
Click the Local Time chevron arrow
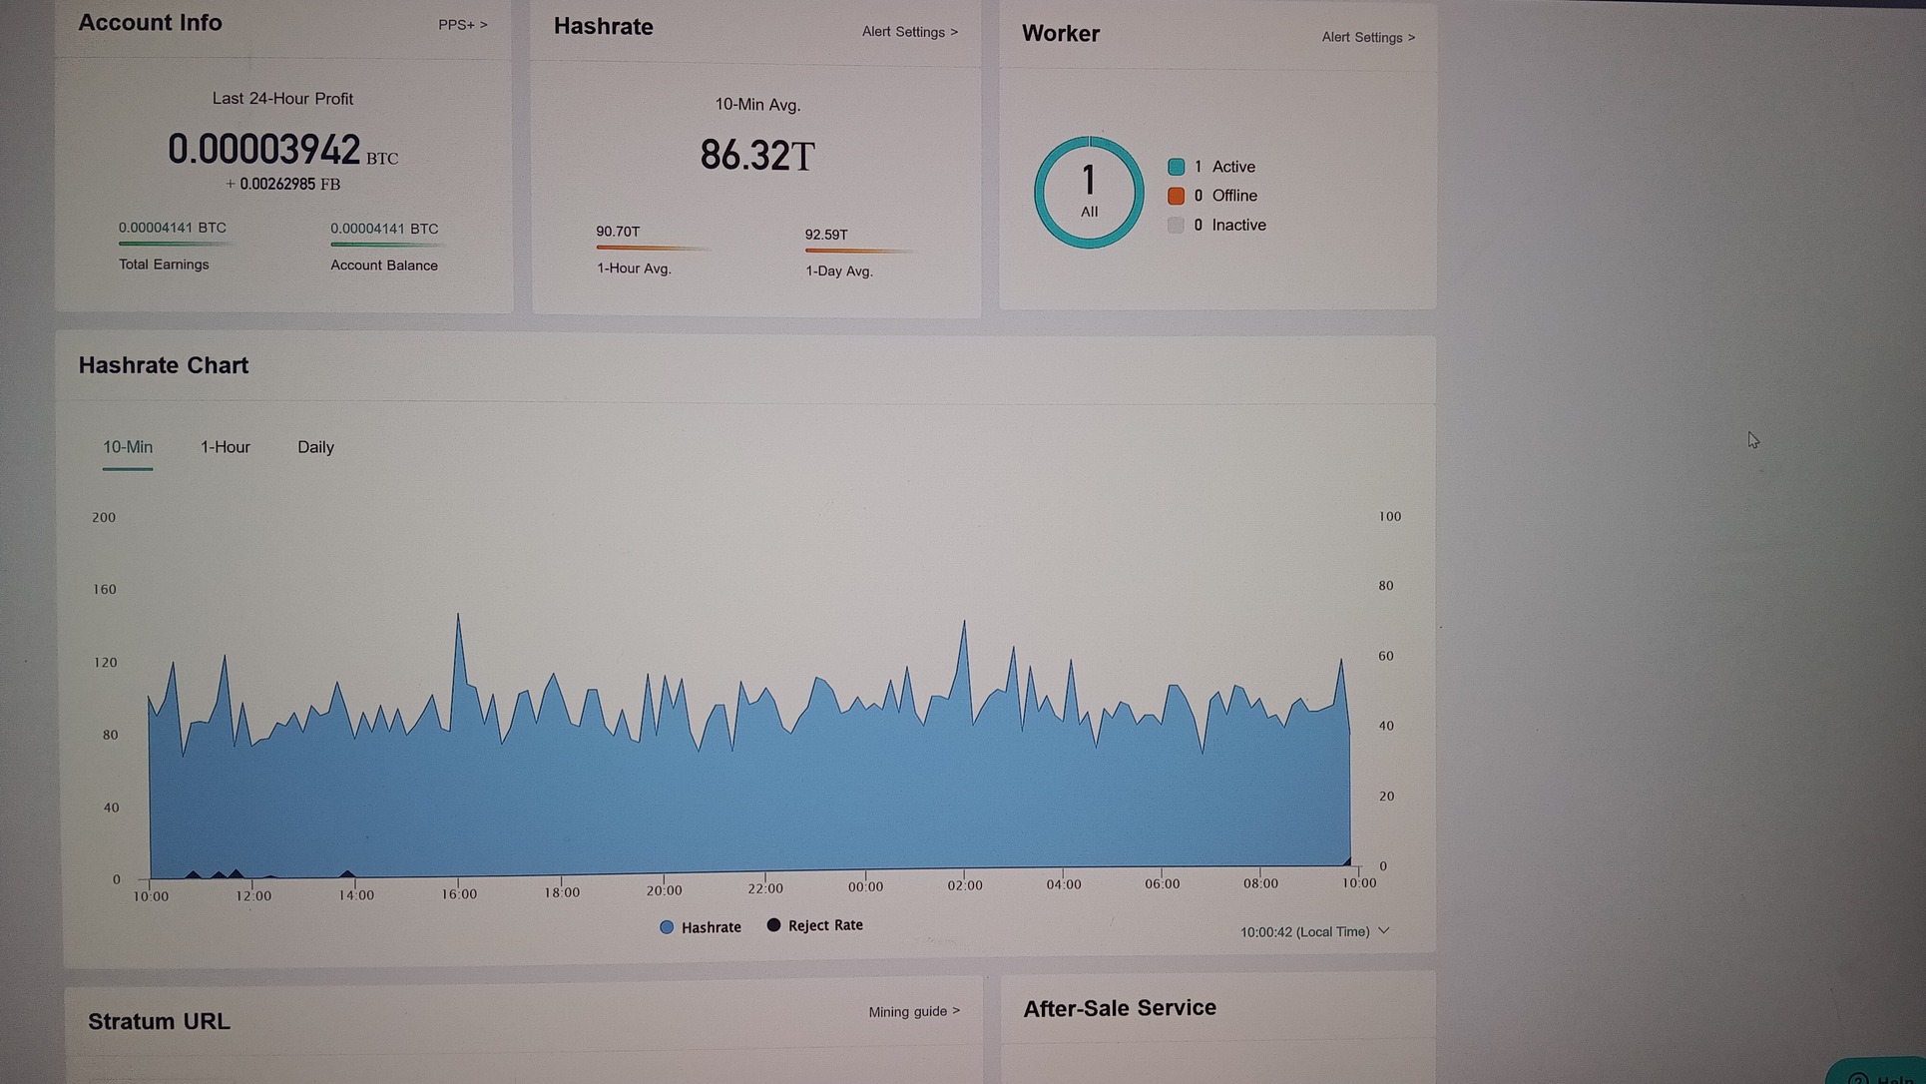point(1384,930)
